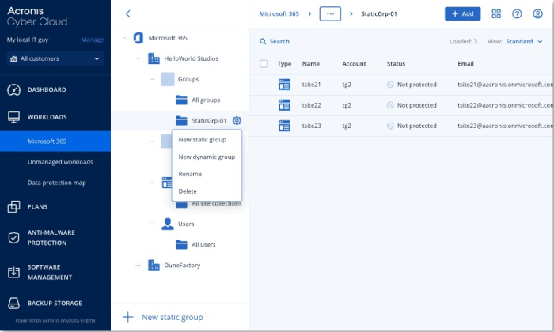This screenshot has height=332, width=554.
Task: Click email tsite23@aacronis.onmicrosoft.com
Action: pyautogui.click(x=505, y=126)
